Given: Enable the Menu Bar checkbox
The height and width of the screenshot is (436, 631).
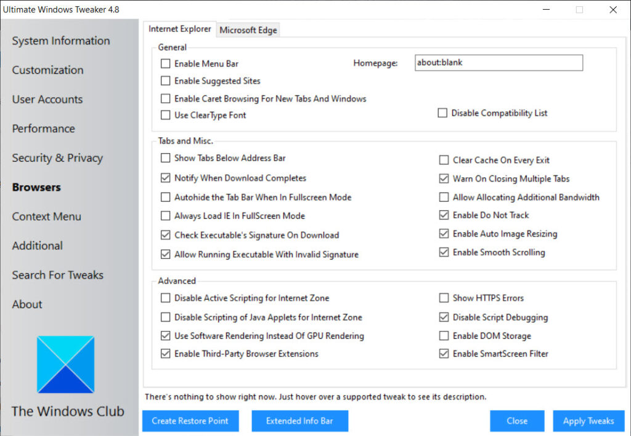Looking at the screenshot, I should pyautogui.click(x=165, y=63).
